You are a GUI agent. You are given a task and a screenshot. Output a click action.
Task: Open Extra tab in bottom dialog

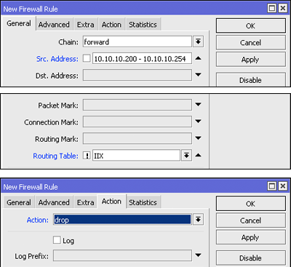85,202
